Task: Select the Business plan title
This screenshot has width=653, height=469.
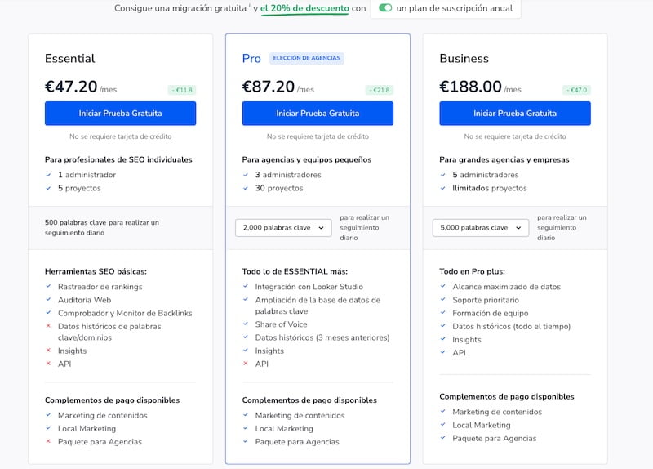Action: click(x=464, y=58)
